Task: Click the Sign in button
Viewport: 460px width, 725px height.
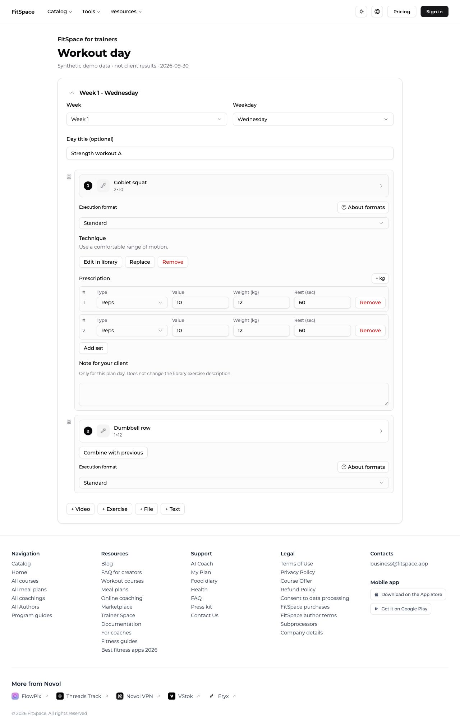Action: tap(434, 11)
